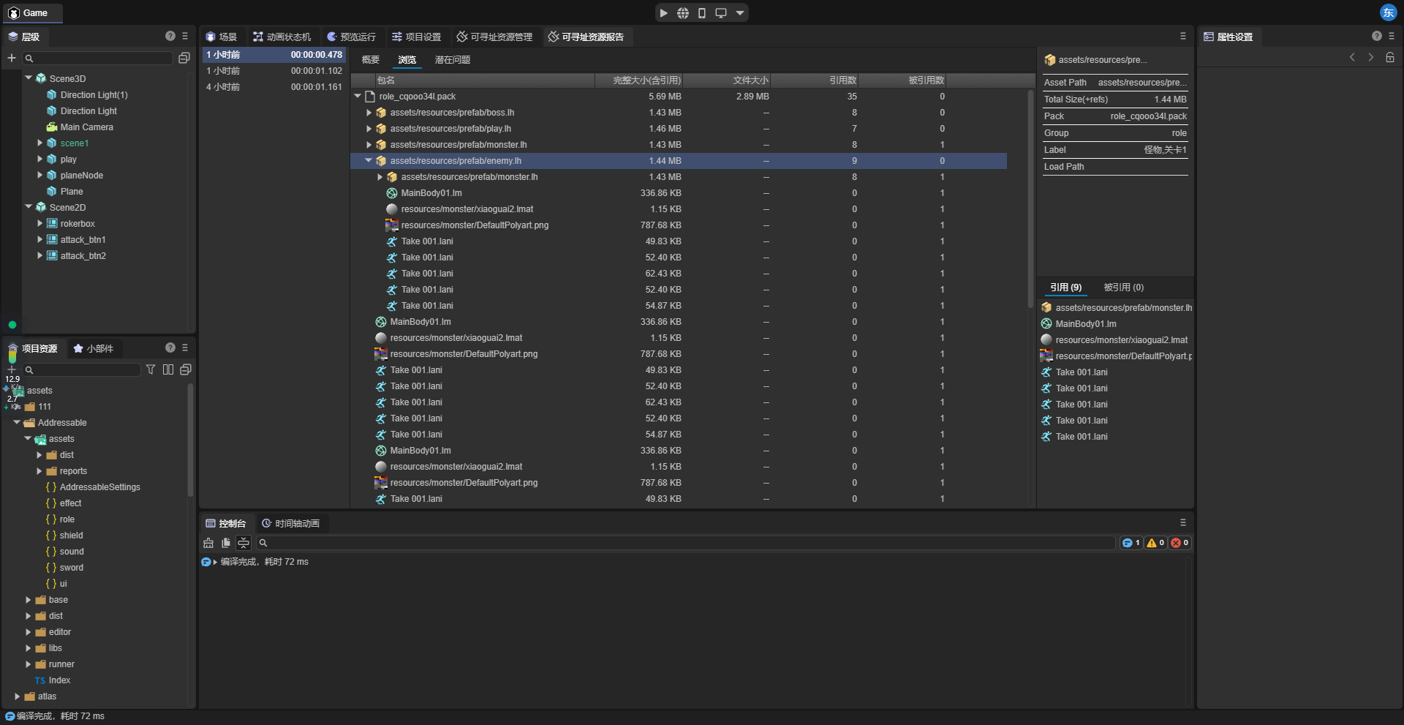Switch to the 项目设置 tab
The height and width of the screenshot is (725, 1404).
point(417,37)
